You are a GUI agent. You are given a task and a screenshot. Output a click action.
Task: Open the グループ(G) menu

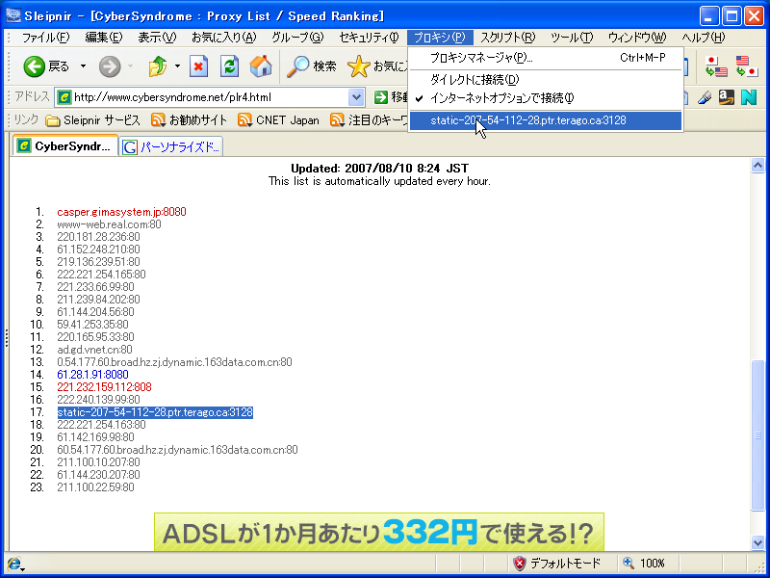pos(297,38)
